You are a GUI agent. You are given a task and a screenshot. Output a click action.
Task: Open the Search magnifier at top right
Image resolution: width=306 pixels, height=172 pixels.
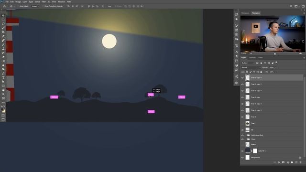[291, 6]
